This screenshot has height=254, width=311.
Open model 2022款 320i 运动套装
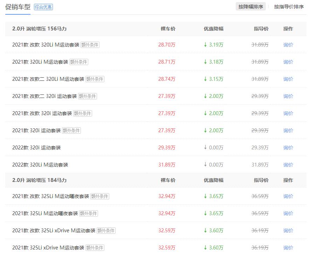[36, 148]
